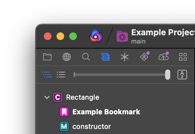Maximize the window with green button
195x134 pixels.
pyautogui.click(x=73, y=36)
